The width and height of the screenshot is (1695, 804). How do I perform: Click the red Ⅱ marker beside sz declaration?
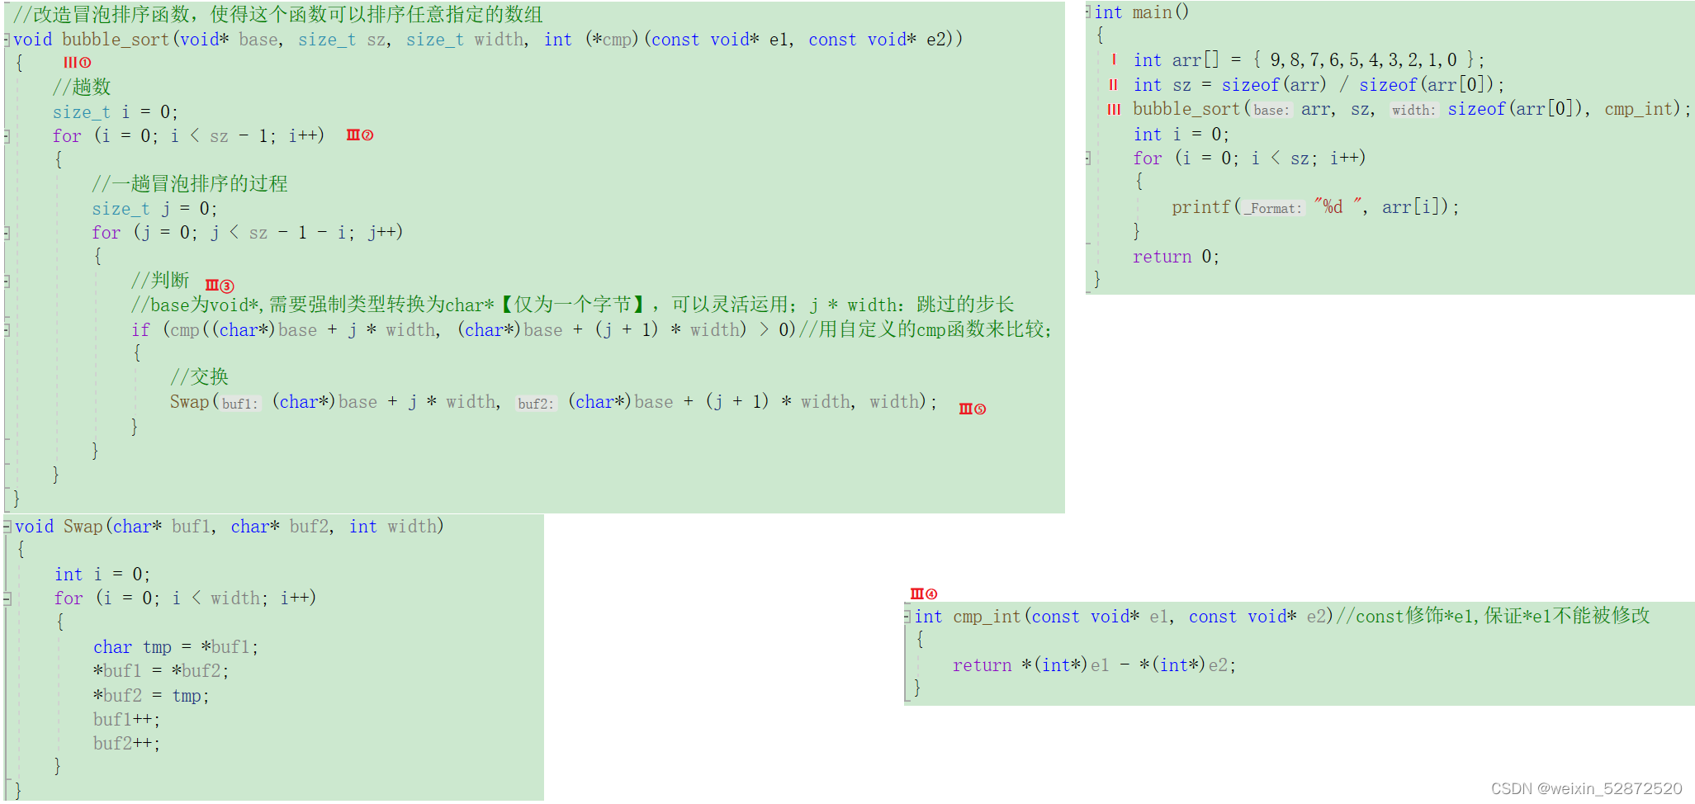[x=1114, y=84]
